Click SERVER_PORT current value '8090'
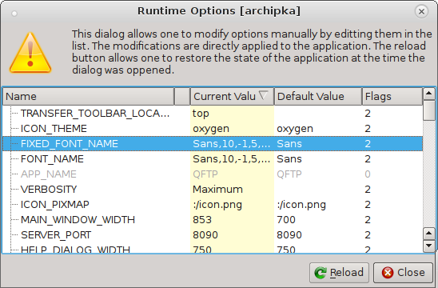The image size is (438, 288). 205,235
